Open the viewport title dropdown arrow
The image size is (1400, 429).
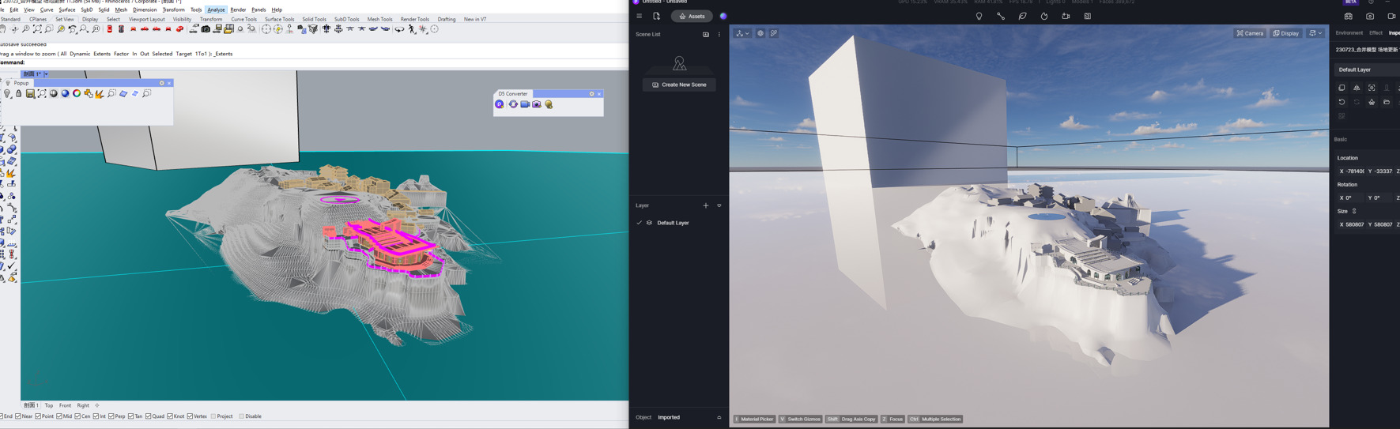[x=46, y=74]
